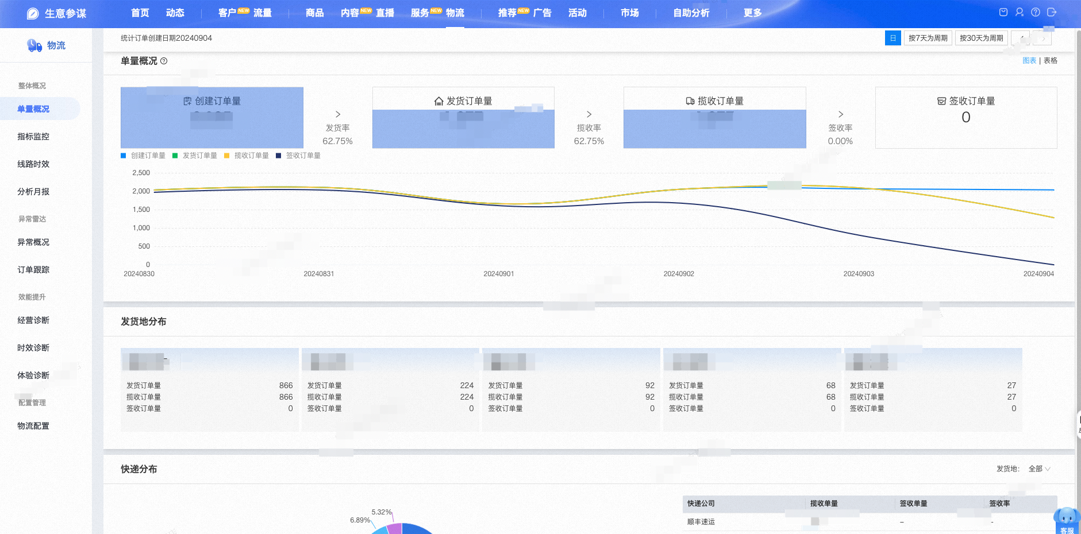
Task: Go to previous date period arrow
Action: 1021,38
